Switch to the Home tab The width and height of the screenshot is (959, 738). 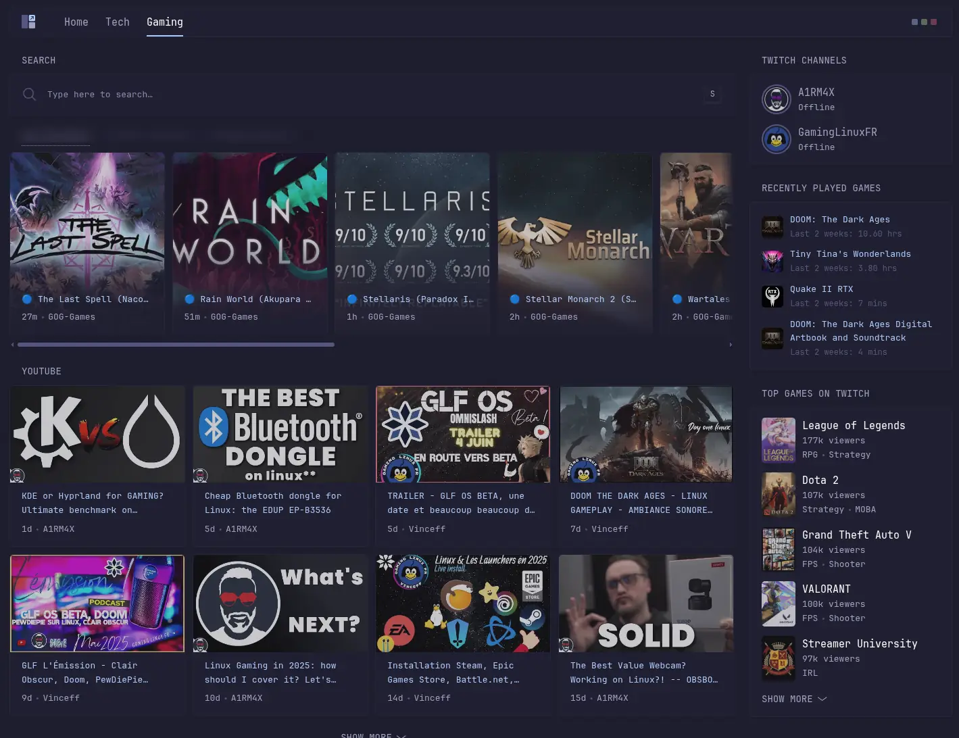point(76,22)
